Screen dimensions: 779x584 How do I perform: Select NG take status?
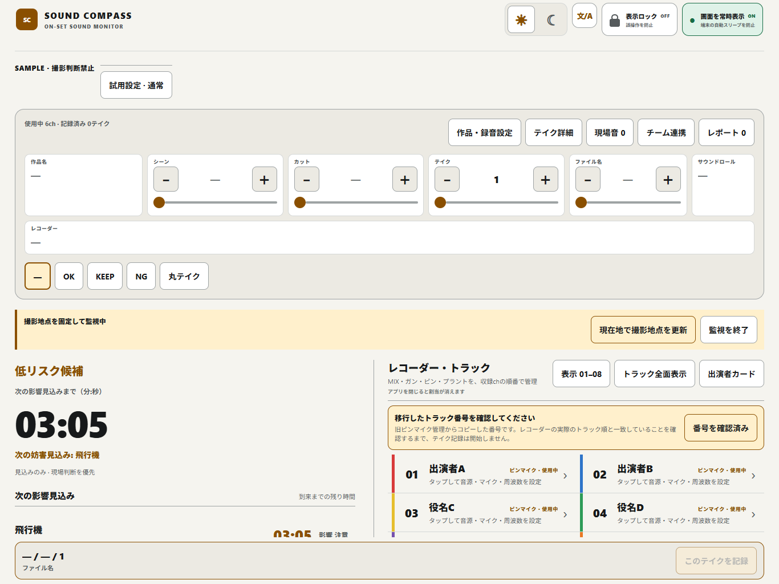tap(141, 276)
